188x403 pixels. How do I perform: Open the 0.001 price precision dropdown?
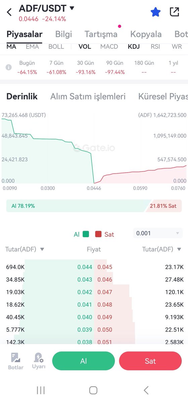(x=158, y=233)
